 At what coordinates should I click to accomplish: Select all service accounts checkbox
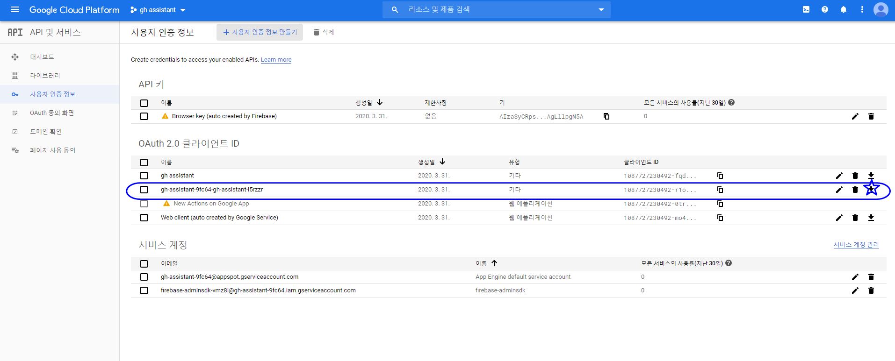[144, 264]
